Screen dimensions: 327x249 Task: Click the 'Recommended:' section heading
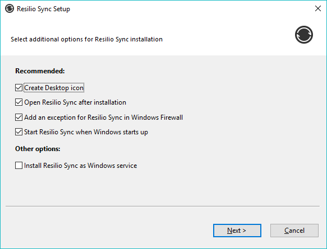point(40,71)
